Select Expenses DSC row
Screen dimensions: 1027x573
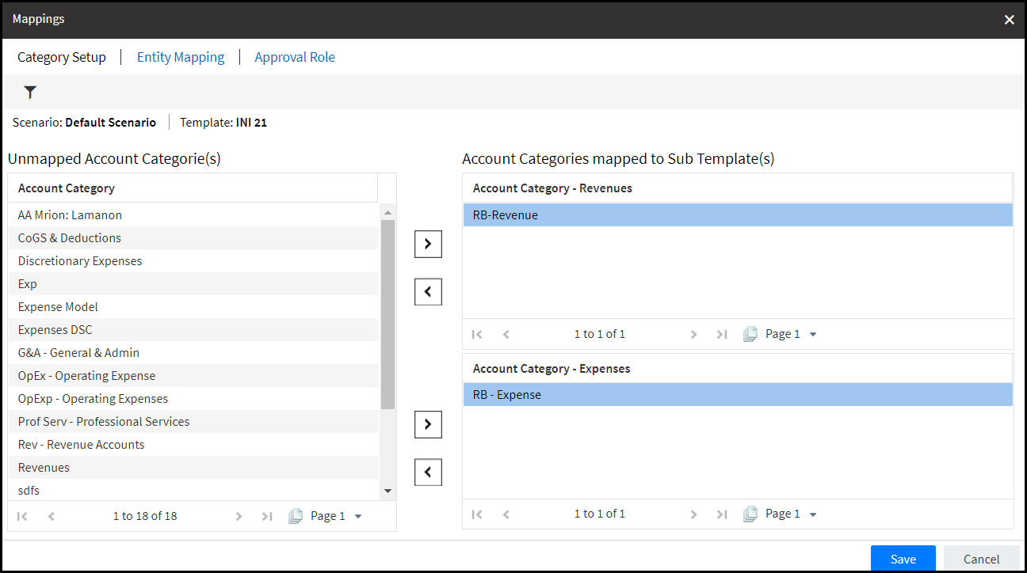point(193,330)
